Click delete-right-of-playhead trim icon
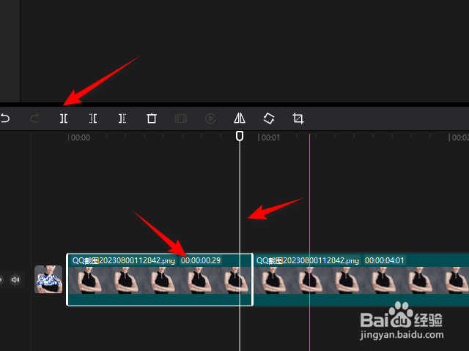 point(122,118)
